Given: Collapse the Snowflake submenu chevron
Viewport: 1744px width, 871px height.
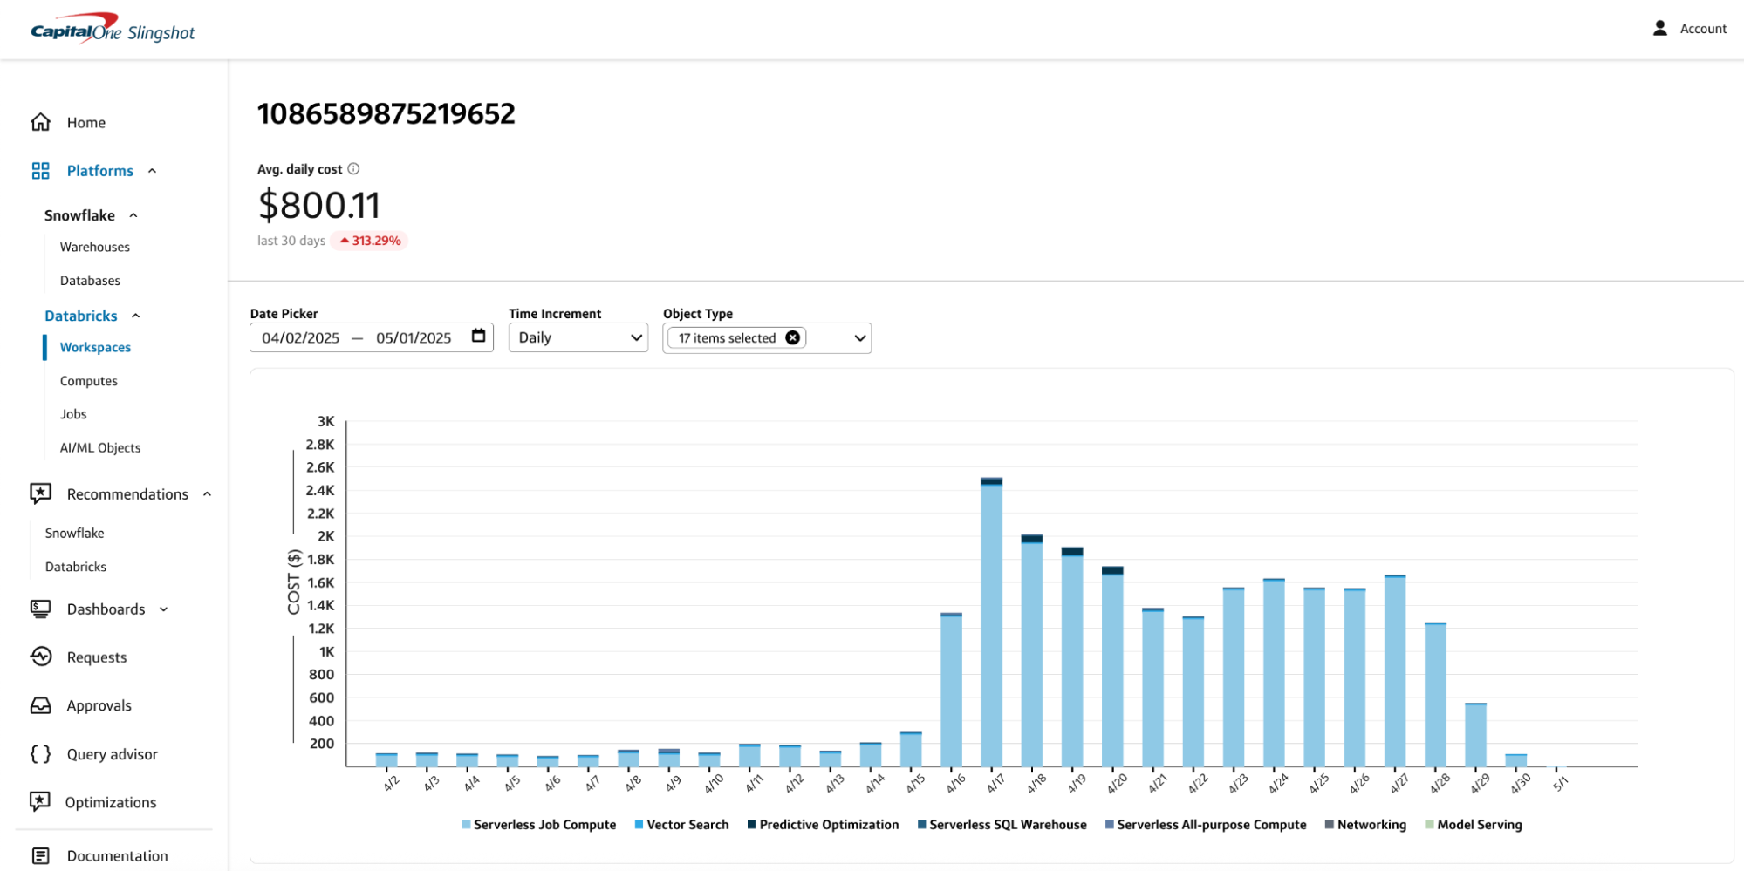Looking at the screenshot, I should pyautogui.click(x=133, y=215).
